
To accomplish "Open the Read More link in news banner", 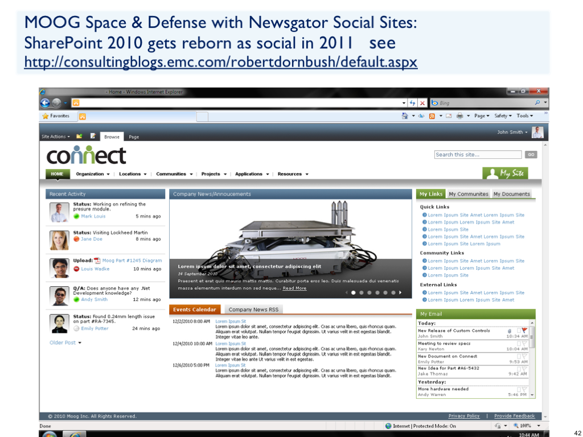I will tap(294, 288).
